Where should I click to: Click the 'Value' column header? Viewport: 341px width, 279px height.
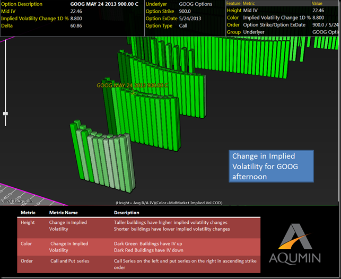pyautogui.click(x=317, y=3)
